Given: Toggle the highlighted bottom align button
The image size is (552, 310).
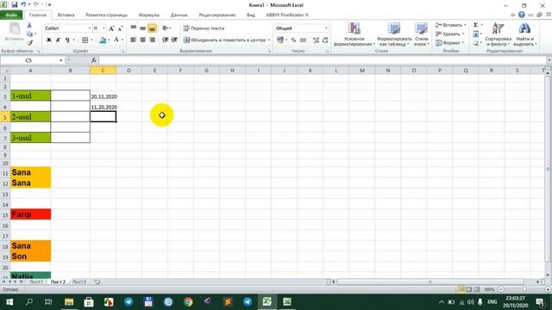Looking at the screenshot, I should [x=152, y=28].
